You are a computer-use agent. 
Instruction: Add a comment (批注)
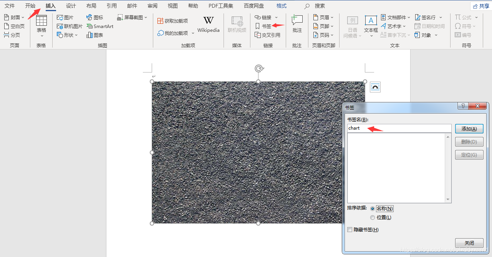click(x=297, y=25)
